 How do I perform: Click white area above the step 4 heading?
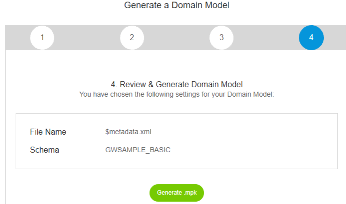[x=177, y=65]
